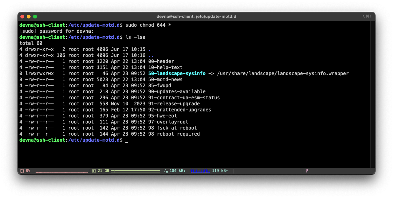
Task: Click the green zoom window button
Action: 35,17
